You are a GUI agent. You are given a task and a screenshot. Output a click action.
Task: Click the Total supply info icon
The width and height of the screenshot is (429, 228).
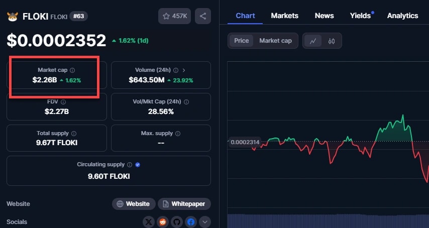coord(74,134)
